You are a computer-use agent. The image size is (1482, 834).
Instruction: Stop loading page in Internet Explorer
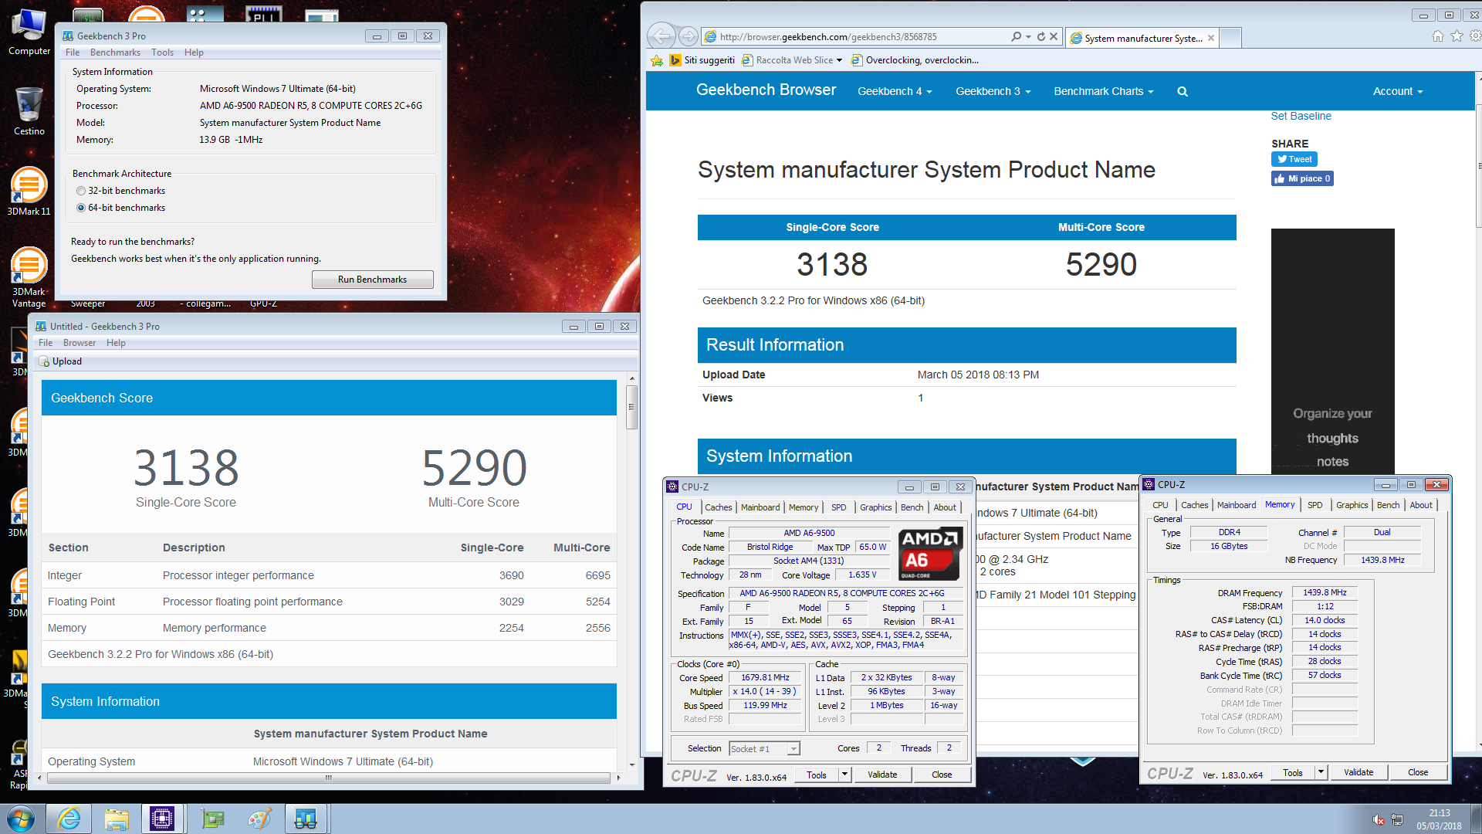point(1054,36)
